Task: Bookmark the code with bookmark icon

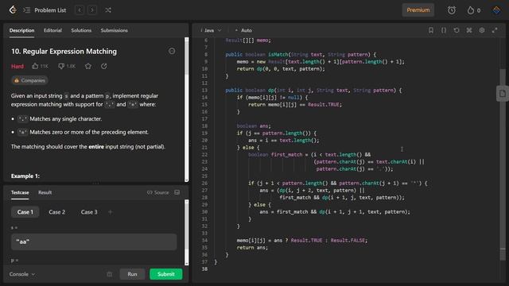Action: click(431, 30)
